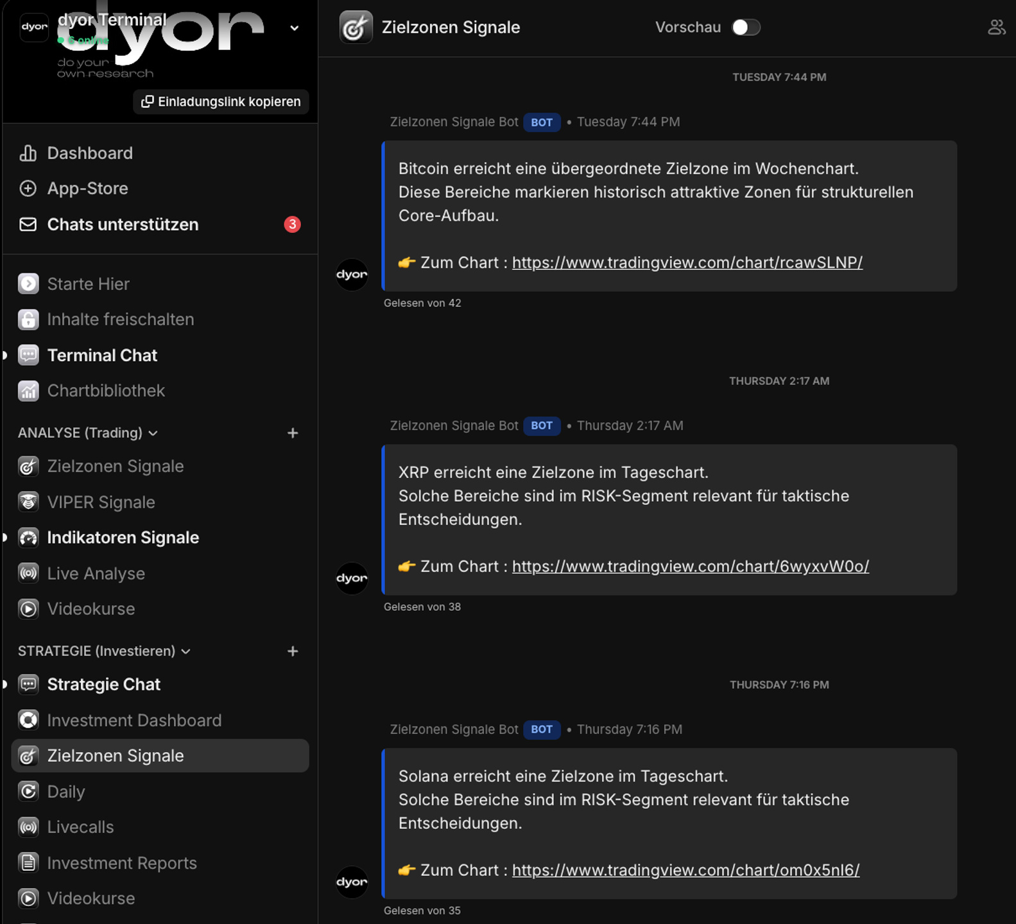Click the 'Gelesen von 38' read receipt
This screenshot has height=924, width=1016.
(422, 607)
